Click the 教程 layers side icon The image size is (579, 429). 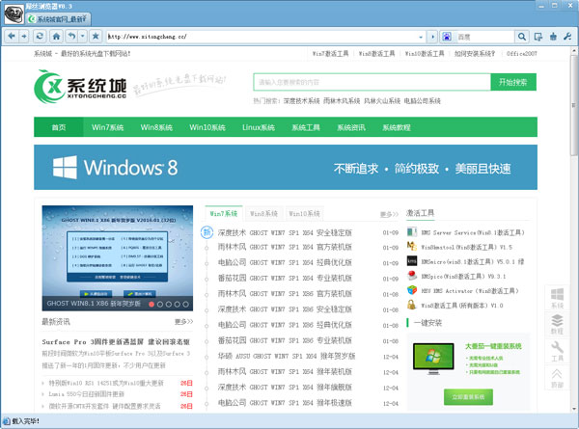coord(557,324)
